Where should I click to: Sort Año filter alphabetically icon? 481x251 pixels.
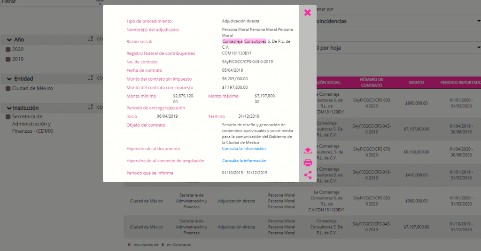pos(91,38)
